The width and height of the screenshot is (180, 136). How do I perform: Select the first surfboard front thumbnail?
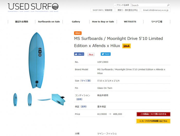pos(15,99)
